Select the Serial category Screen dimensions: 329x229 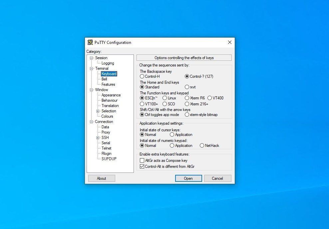[x=106, y=143]
